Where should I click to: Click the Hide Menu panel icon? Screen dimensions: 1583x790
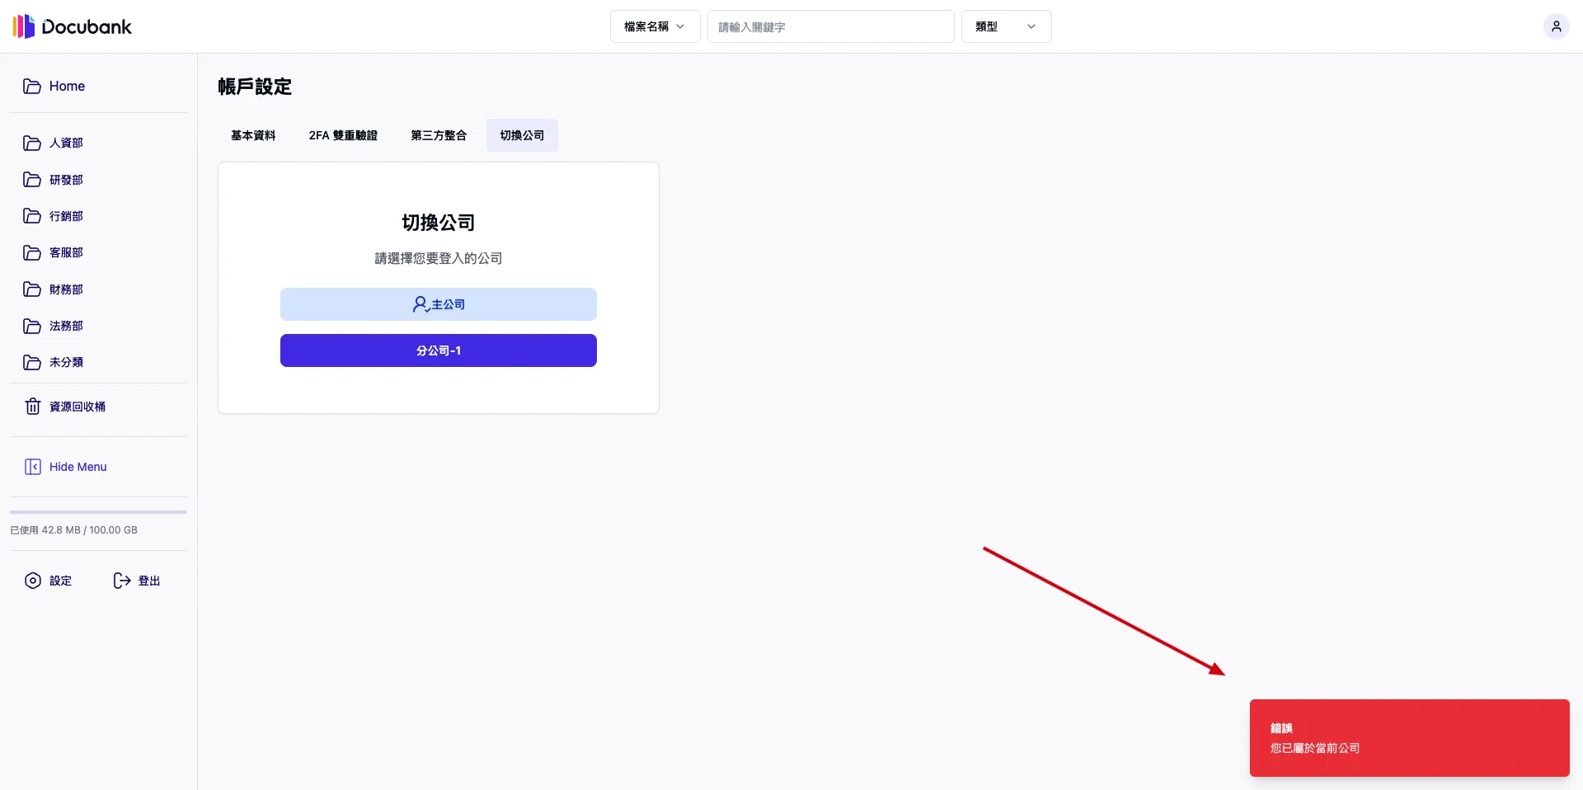pos(32,467)
